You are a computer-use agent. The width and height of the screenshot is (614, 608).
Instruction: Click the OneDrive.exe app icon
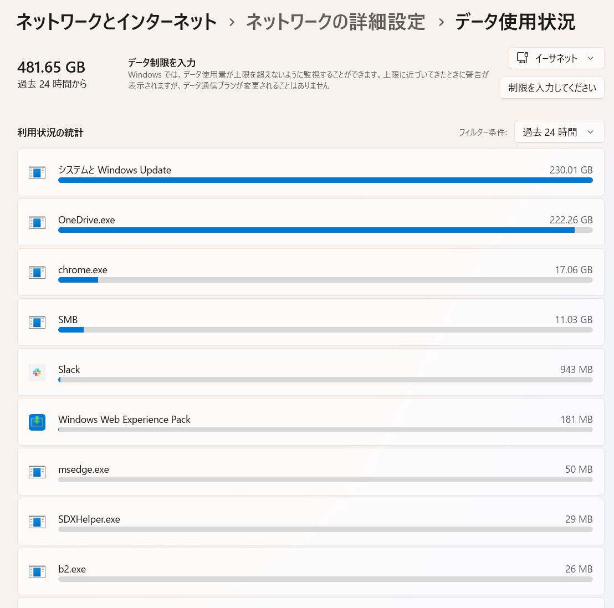[x=37, y=222]
